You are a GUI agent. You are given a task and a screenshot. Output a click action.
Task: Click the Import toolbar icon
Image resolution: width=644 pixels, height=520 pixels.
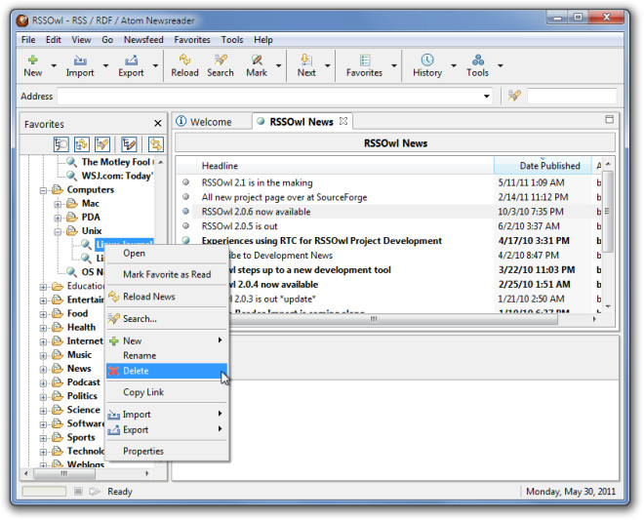click(80, 60)
